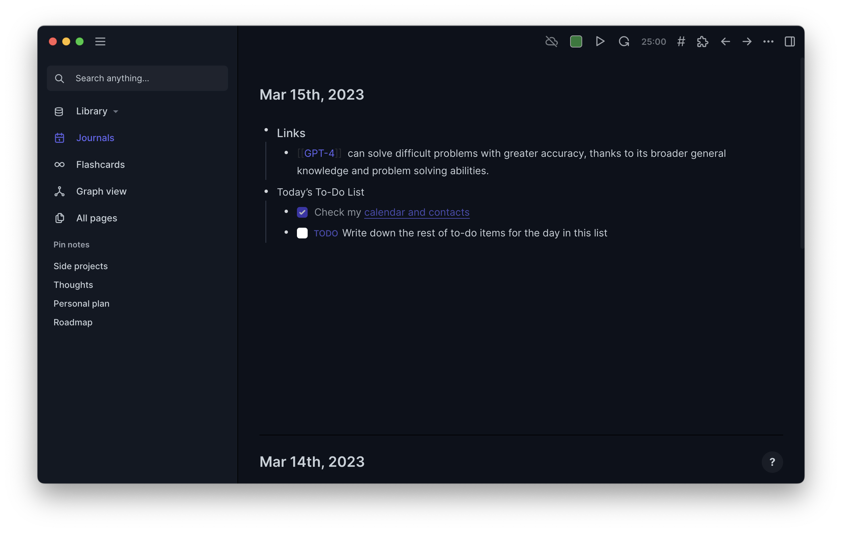Check the TODO write down task checkbox
This screenshot has height=533, width=842.
click(x=302, y=233)
